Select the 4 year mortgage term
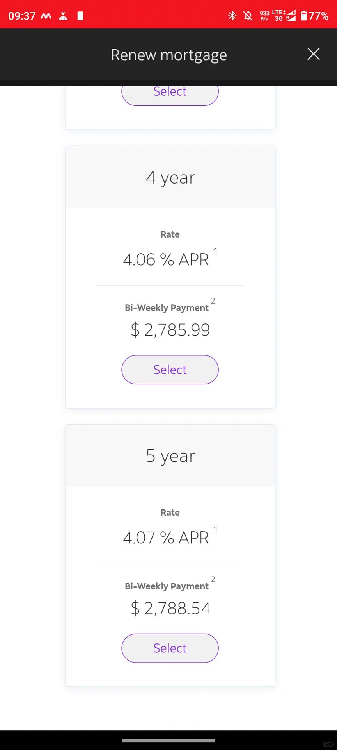Screen dimensions: 337x750 [x=170, y=370]
